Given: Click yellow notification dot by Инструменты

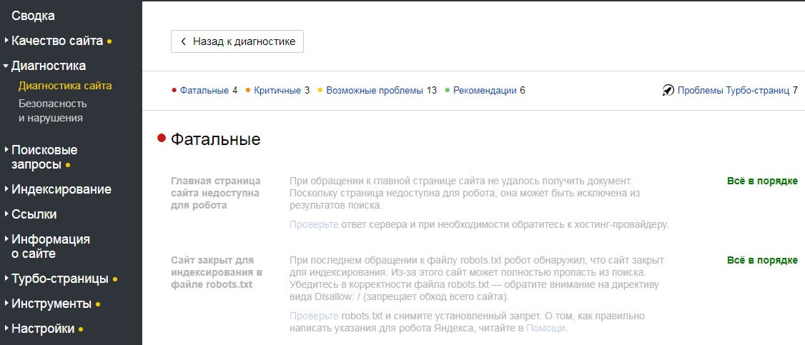Looking at the screenshot, I should click(x=97, y=305).
